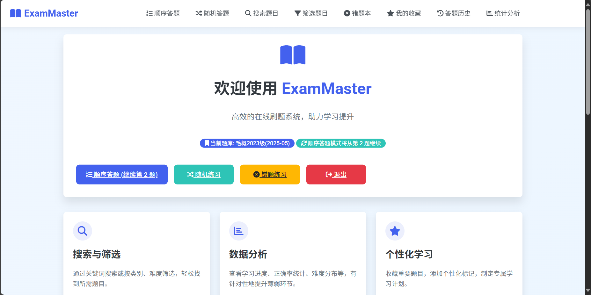This screenshot has height=295, width=591.
Task: Click the 个性化学习 card title
Action: [409, 255]
